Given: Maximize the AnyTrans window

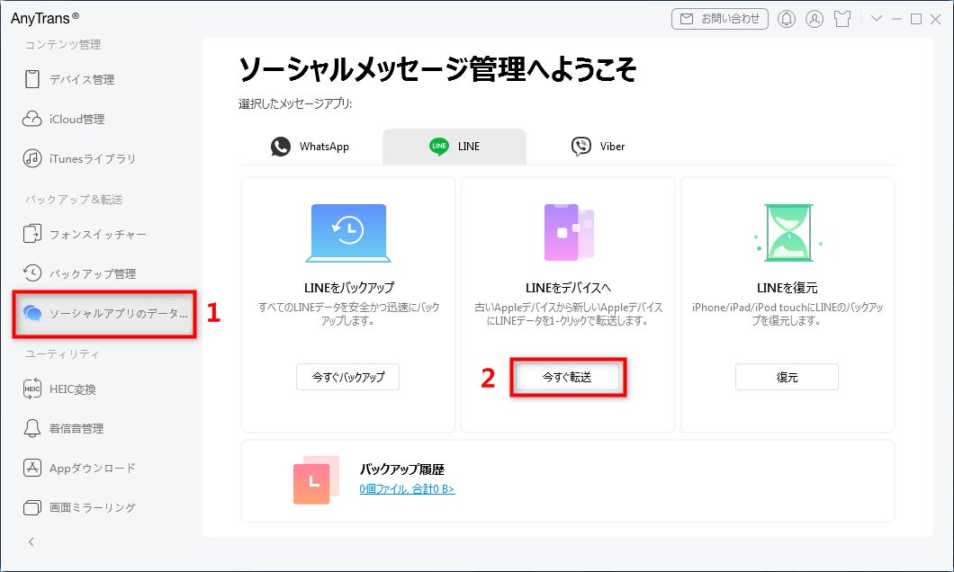Looking at the screenshot, I should coord(915,19).
